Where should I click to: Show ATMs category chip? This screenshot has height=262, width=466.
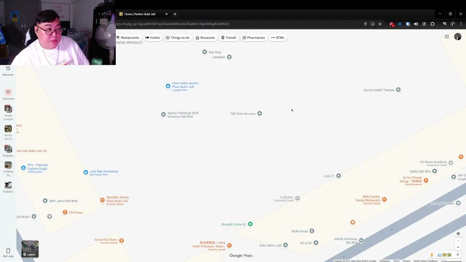tap(278, 37)
